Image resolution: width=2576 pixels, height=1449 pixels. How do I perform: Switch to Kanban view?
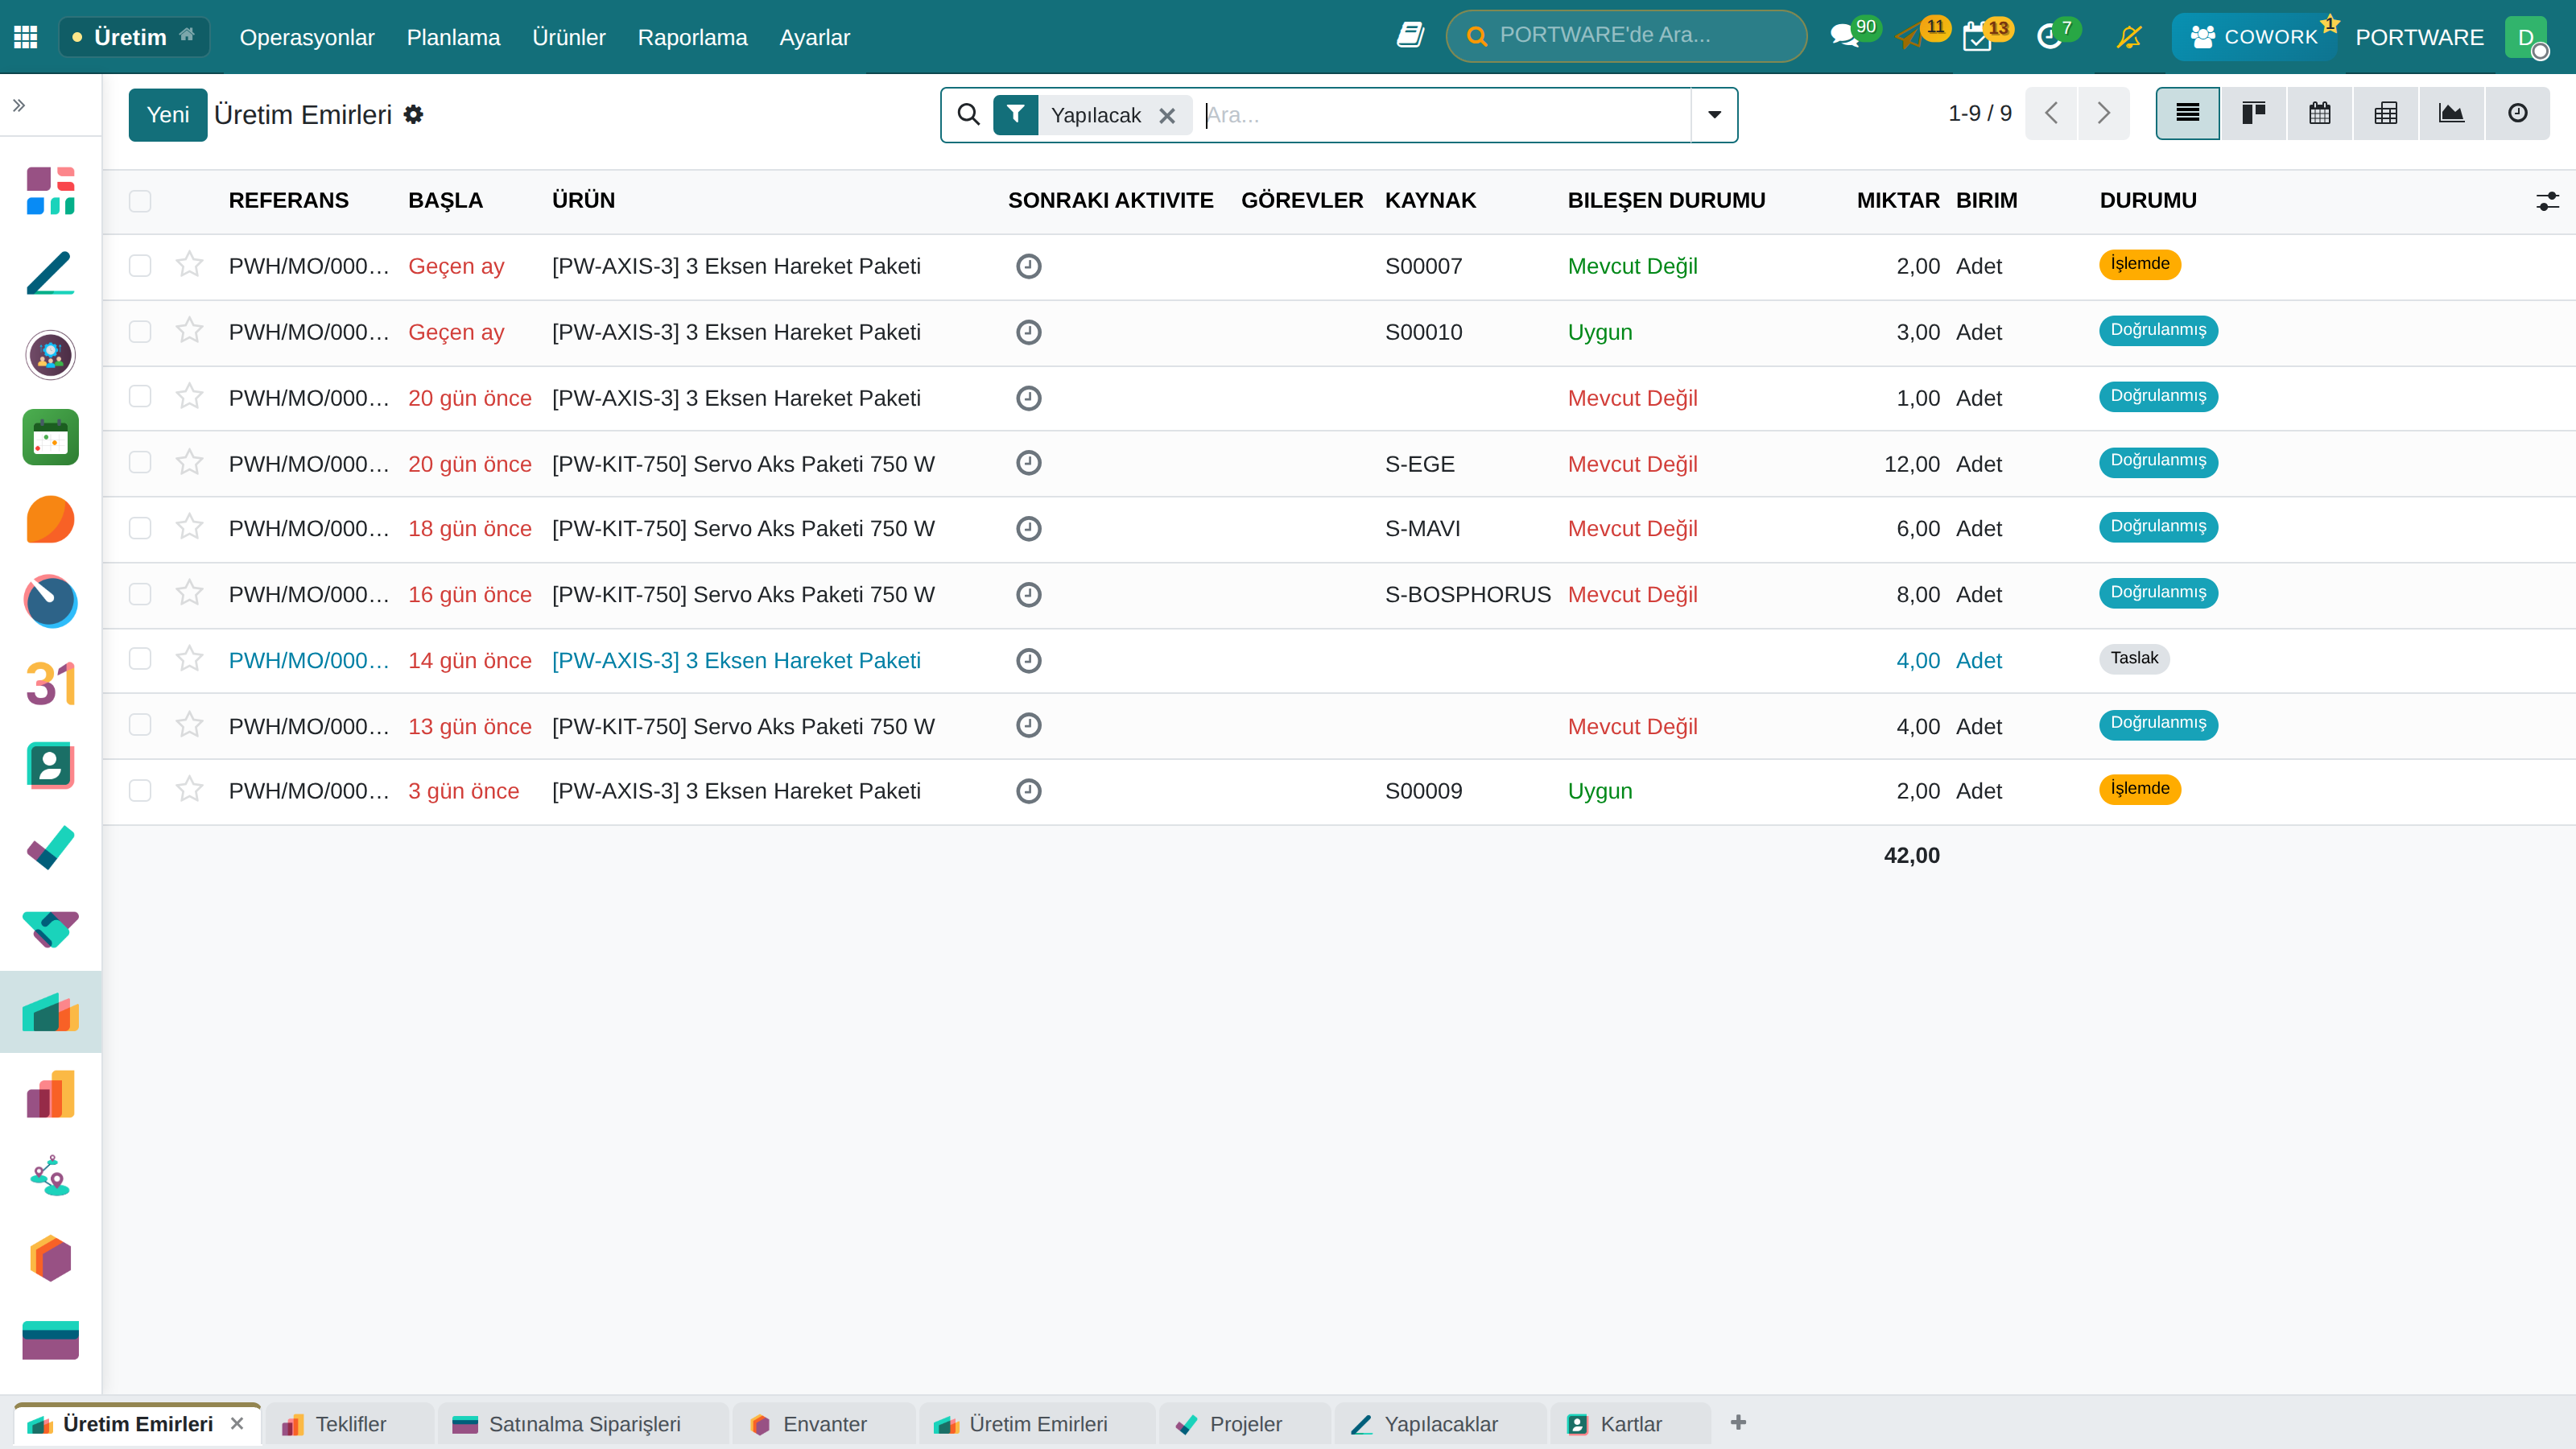2253,113
